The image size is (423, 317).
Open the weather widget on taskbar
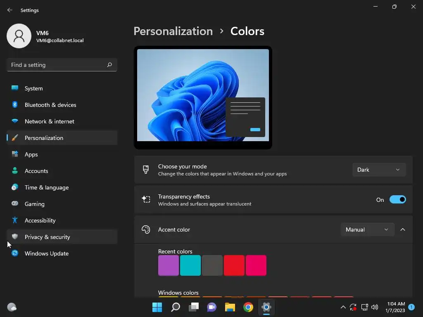[x=12, y=307]
